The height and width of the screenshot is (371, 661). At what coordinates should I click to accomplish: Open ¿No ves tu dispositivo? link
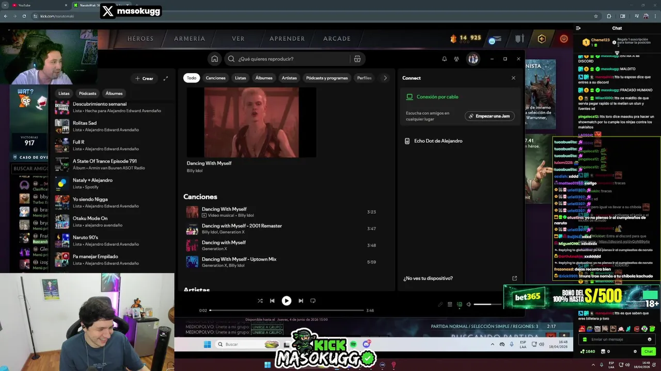[x=428, y=278]
